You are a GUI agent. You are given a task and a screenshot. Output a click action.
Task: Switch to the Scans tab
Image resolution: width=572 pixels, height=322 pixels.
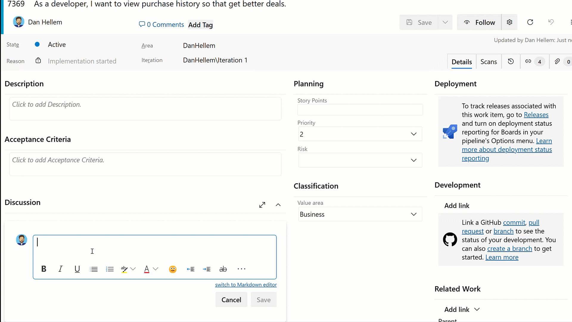pyautogui.click(x=489, y=61)
